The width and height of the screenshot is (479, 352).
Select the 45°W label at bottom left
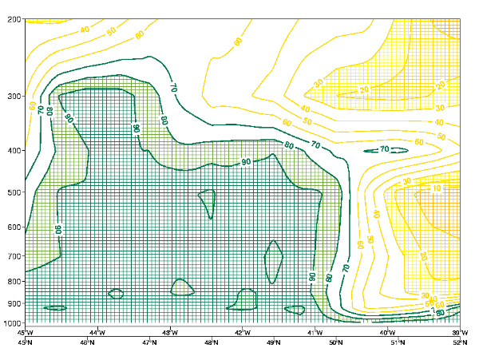pos(25,331)
